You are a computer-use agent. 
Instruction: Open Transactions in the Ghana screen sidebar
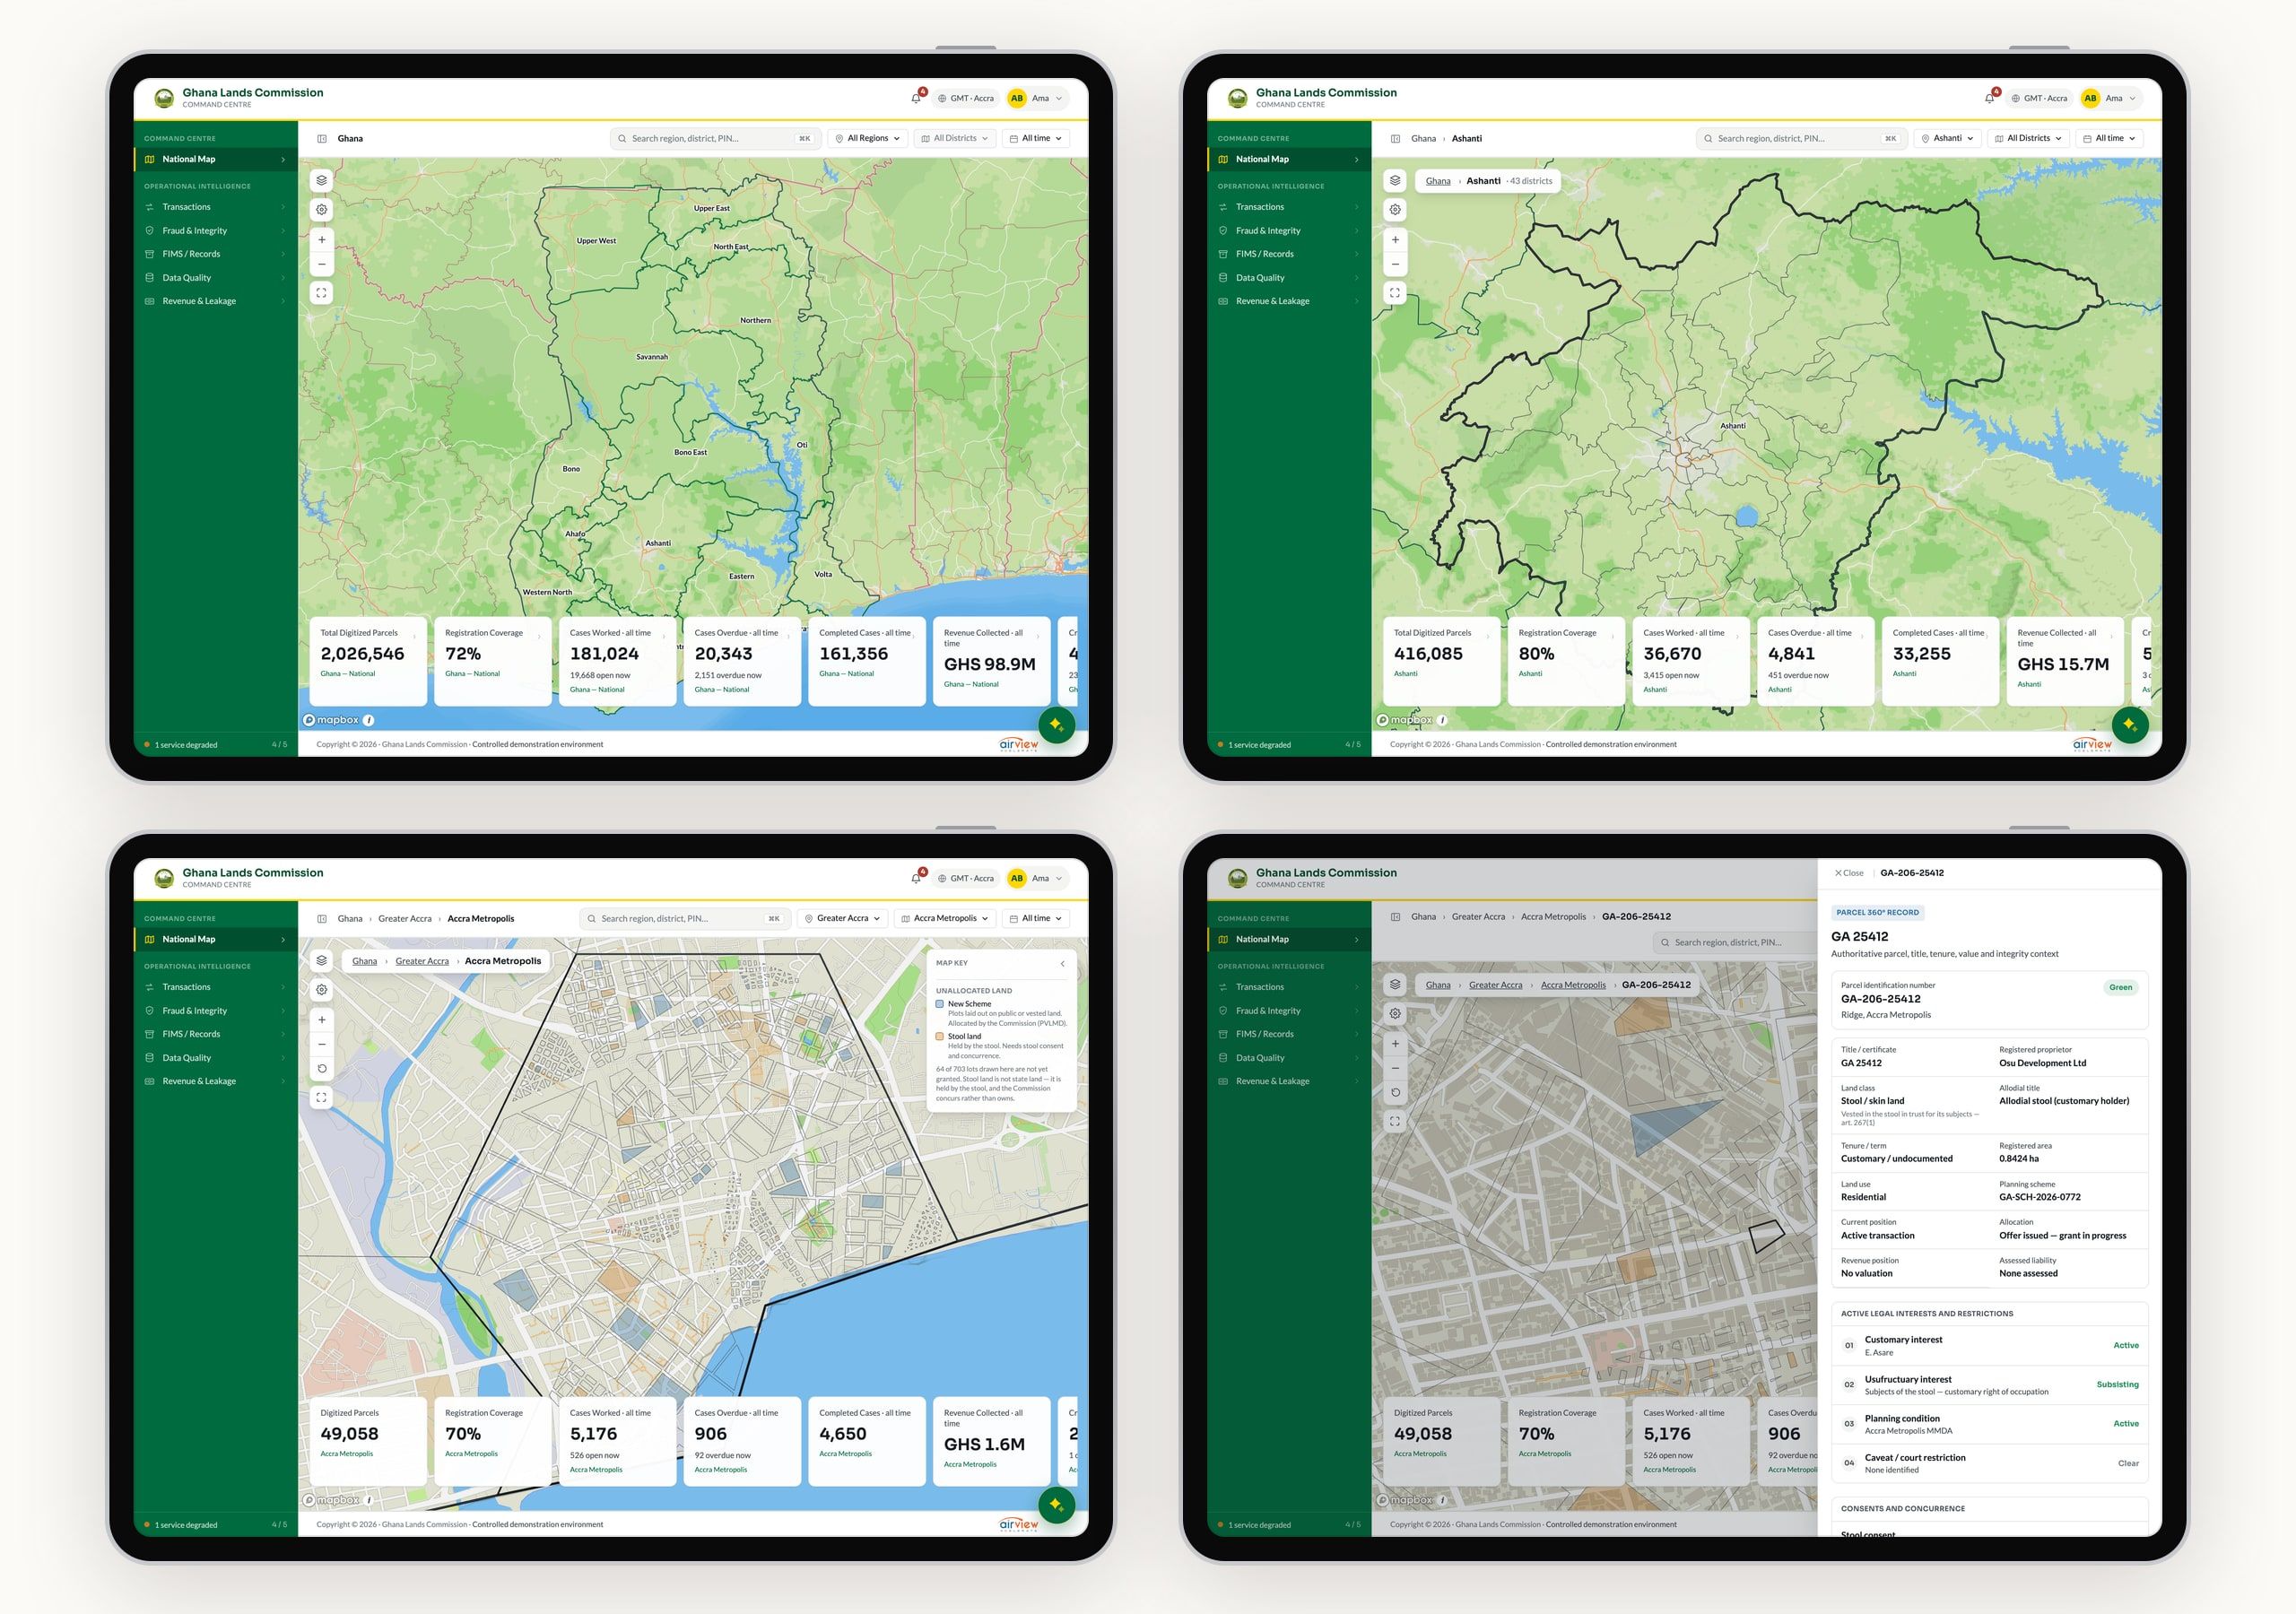[215, 207]
